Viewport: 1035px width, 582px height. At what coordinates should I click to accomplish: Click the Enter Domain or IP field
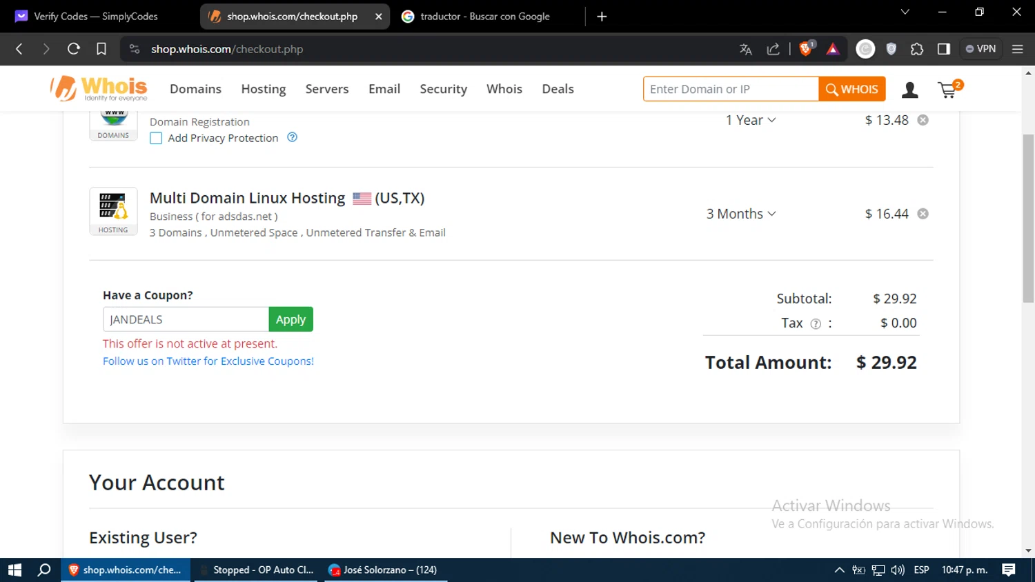point(731,89)
